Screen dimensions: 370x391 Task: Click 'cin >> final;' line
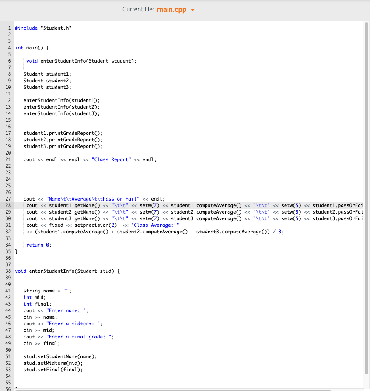(42, 343)
